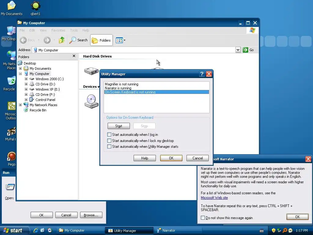The height and width of the screenshot is (235, 313).
Task: Open the Address bar dropdown arrow
Action: click(x=238, y=50)
